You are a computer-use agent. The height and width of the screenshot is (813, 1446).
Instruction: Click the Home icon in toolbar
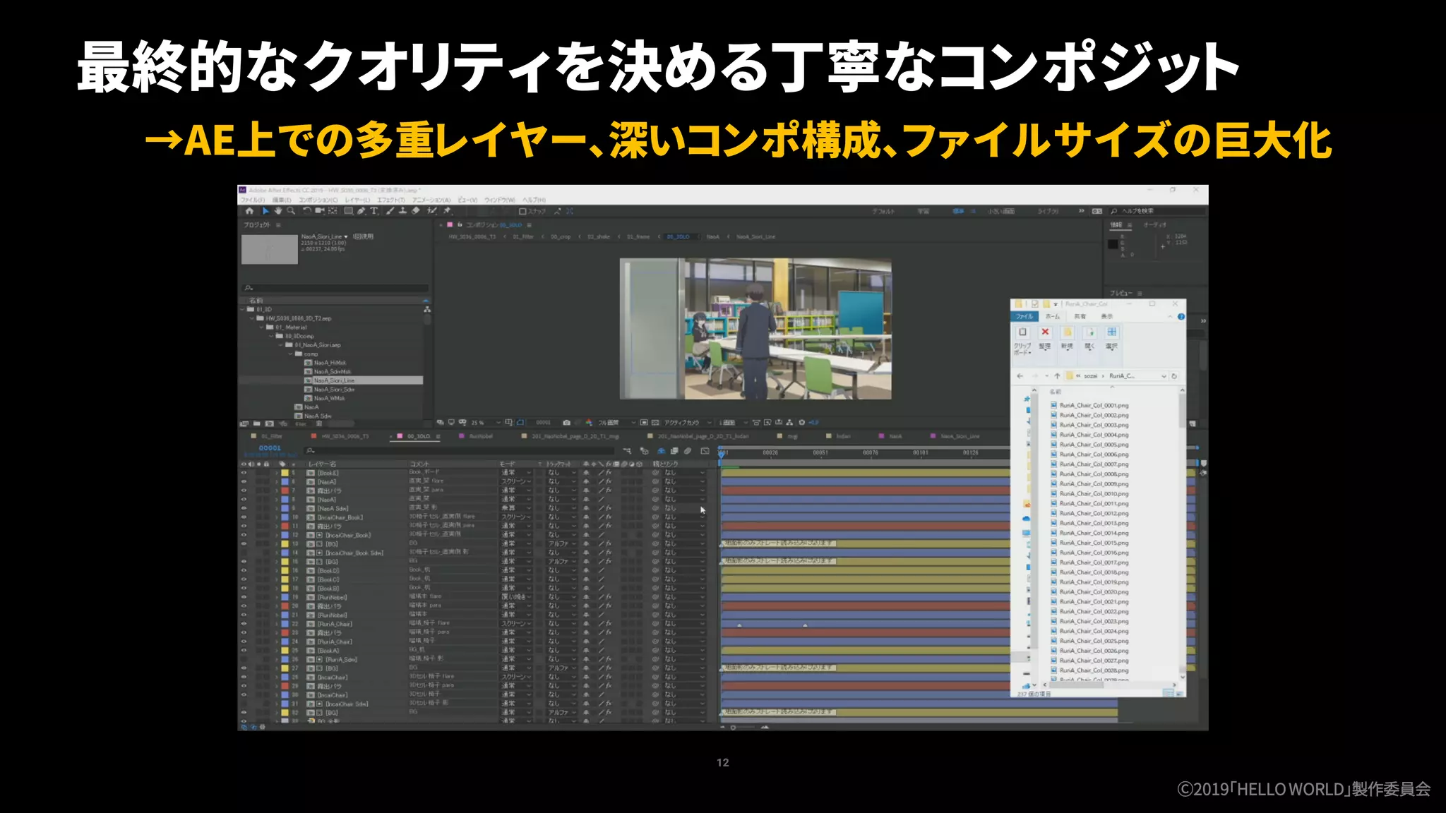pos(249,211)
